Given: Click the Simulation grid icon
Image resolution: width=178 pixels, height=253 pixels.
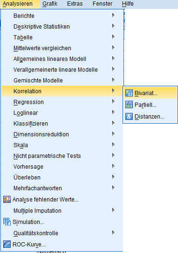Looking at the screenshot, I should tap(7, 222).
